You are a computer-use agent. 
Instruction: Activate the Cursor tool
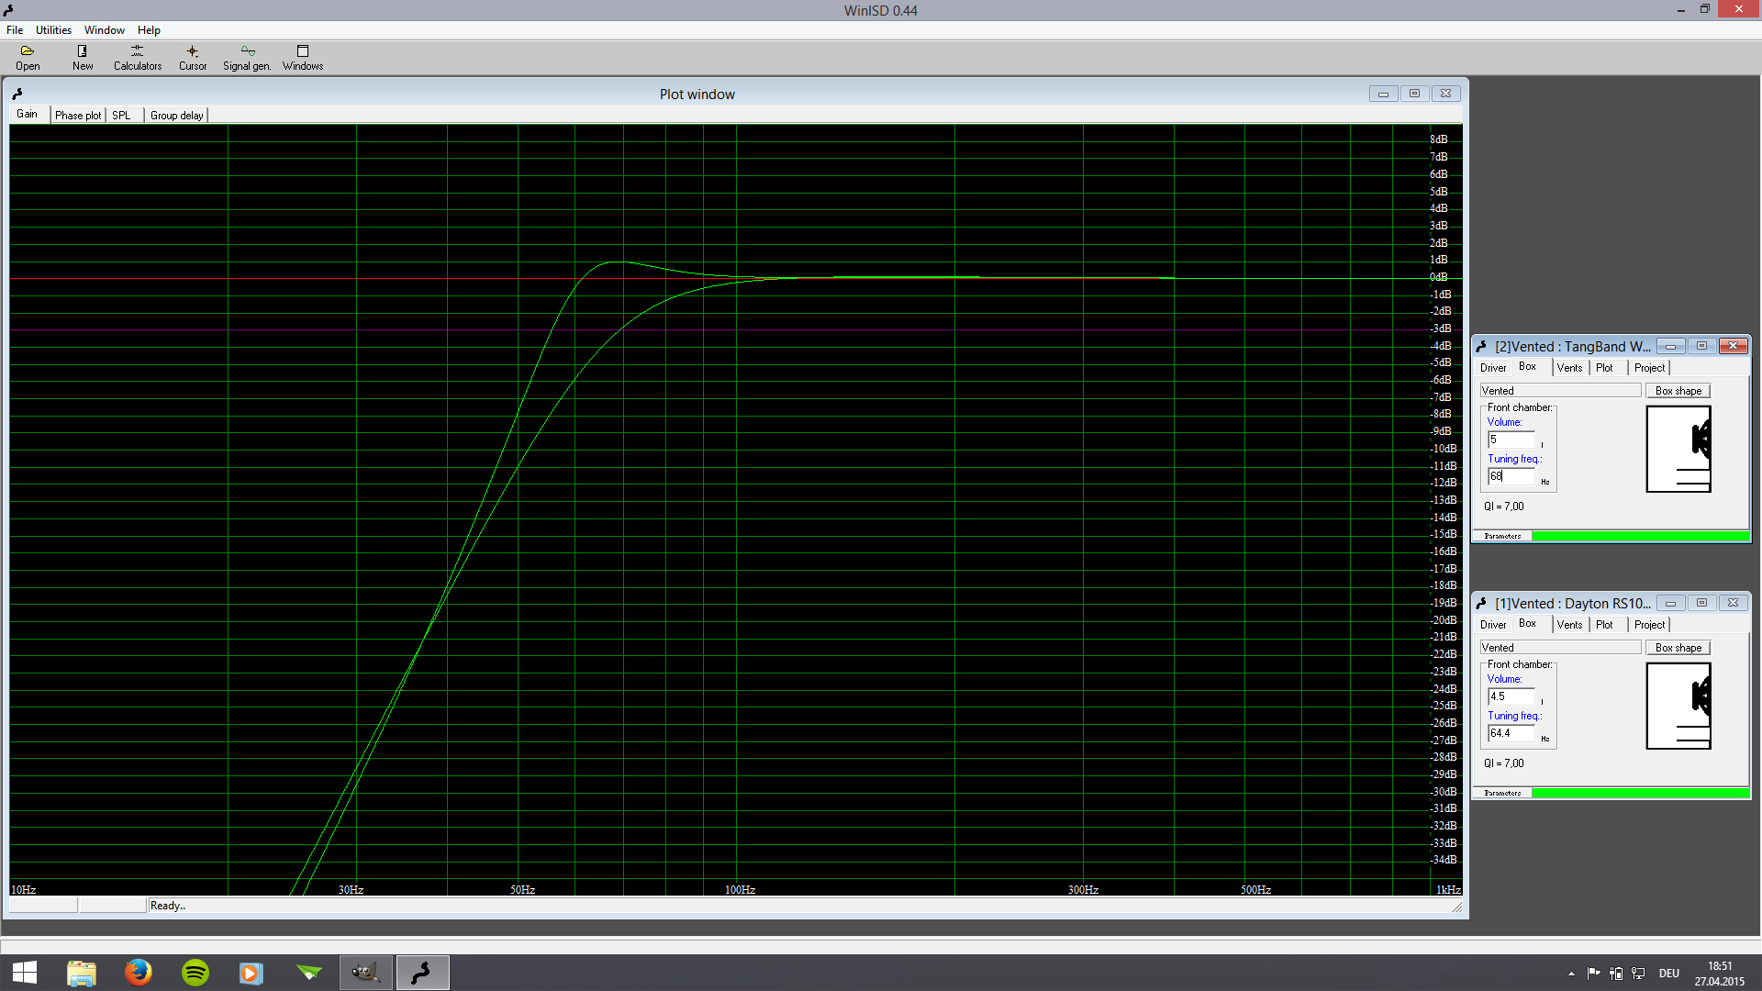[x=193, y=57]
